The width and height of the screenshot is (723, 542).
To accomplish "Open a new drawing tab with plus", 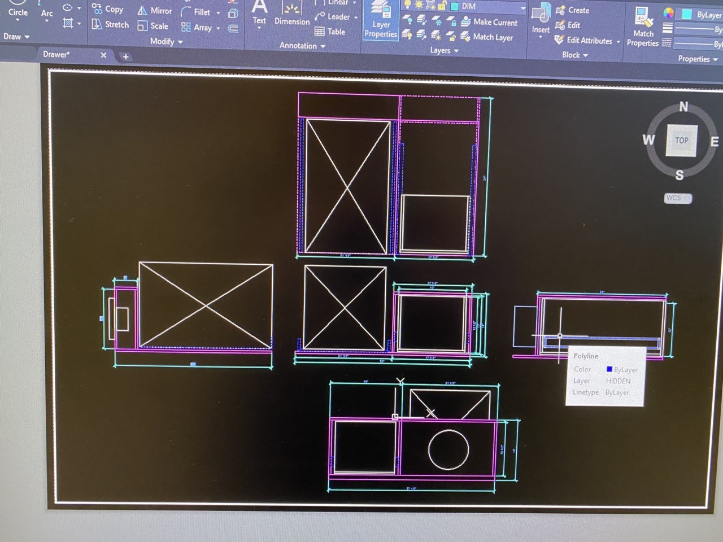I will point(125,56).
